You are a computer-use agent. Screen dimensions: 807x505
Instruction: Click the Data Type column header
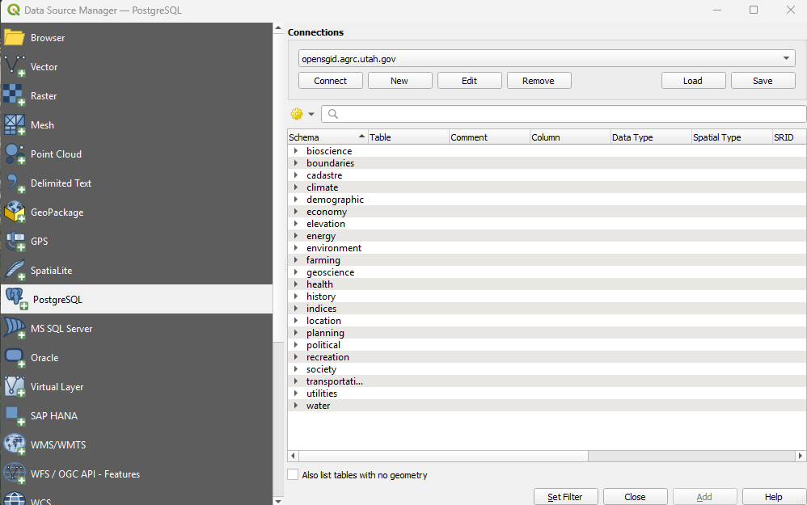pos(651,137)
